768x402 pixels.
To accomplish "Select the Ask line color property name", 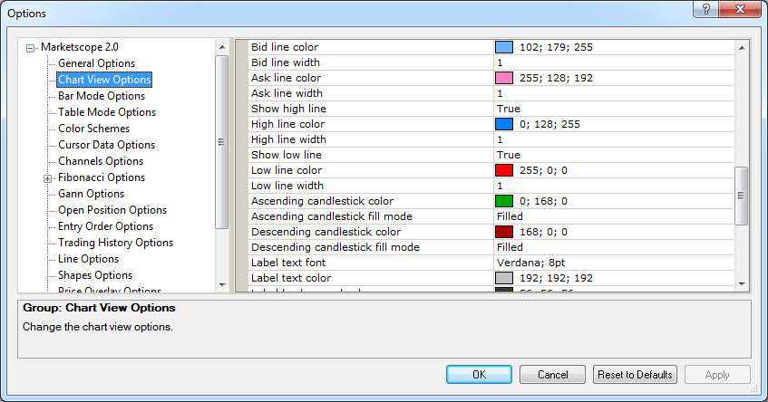I will click(286, 78).
